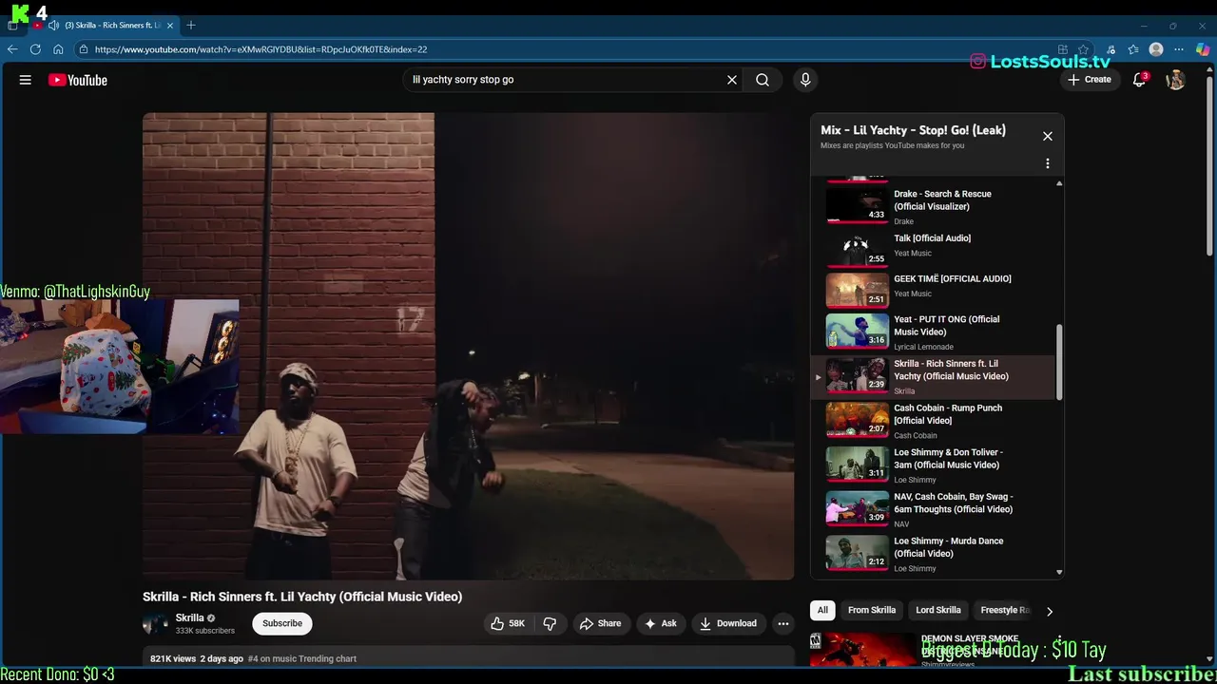Viewport: 1217px width, 684px height.
Task: Select the All filter chip
Action: pyautogui.click(x=822, y=610)
